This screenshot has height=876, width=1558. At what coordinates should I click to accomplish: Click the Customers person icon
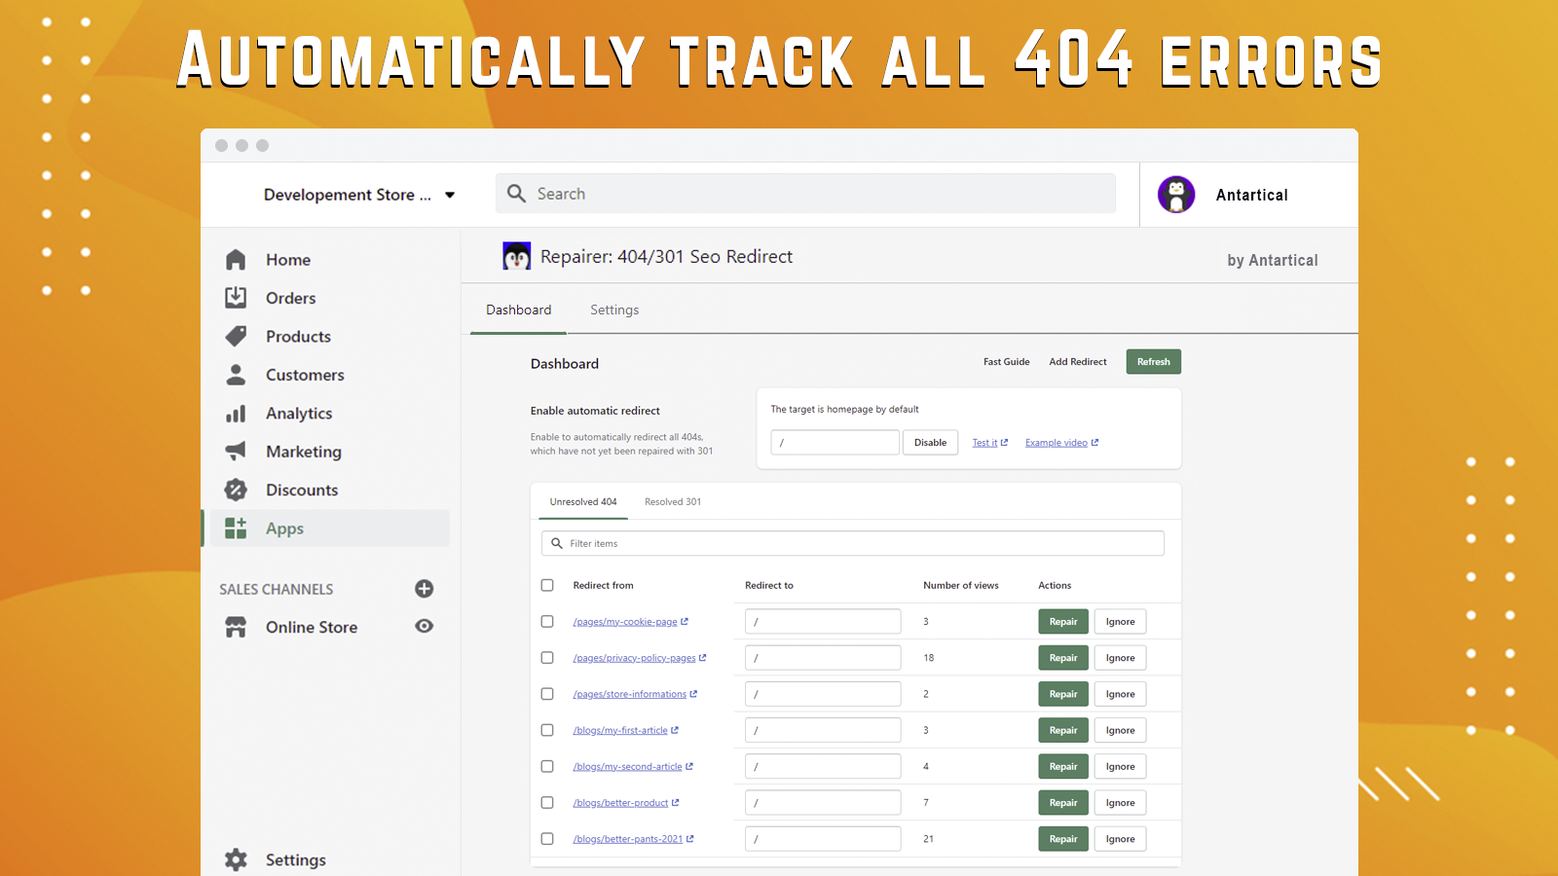coord(236,375)
